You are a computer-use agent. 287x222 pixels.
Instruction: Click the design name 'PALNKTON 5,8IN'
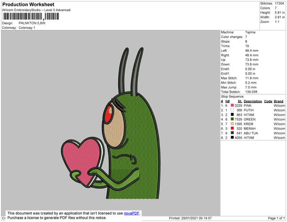pos(32,23)
